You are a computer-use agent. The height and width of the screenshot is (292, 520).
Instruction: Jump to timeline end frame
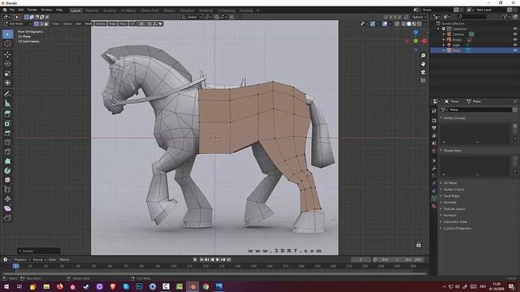(x=228, y=260)
